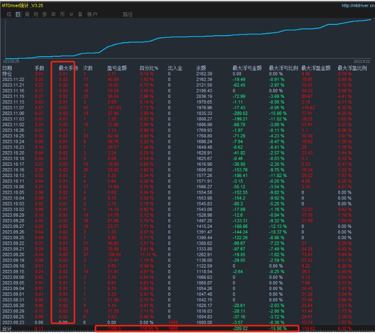Open the 备 tab

coord(80,15)
